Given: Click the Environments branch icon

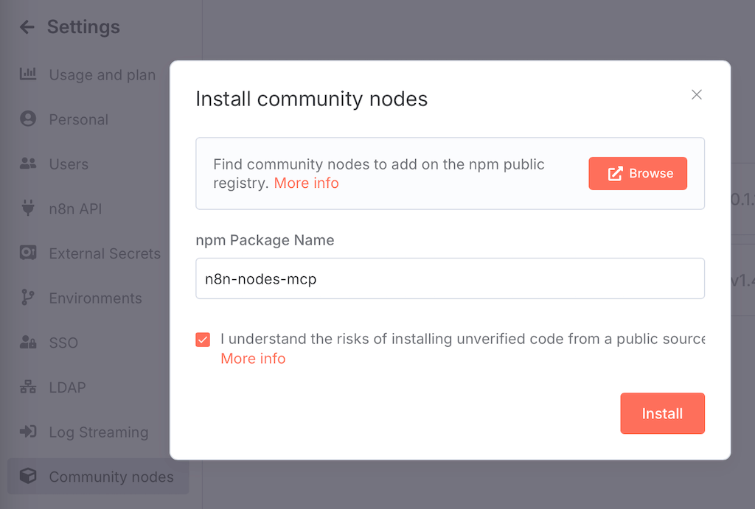Looking at the screenshot, I should 28,298.
